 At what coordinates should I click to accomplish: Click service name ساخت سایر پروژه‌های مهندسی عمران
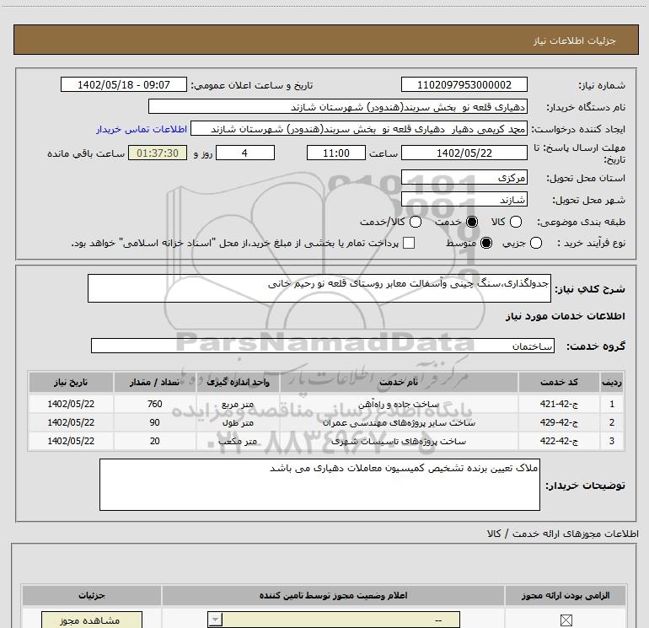399,422
